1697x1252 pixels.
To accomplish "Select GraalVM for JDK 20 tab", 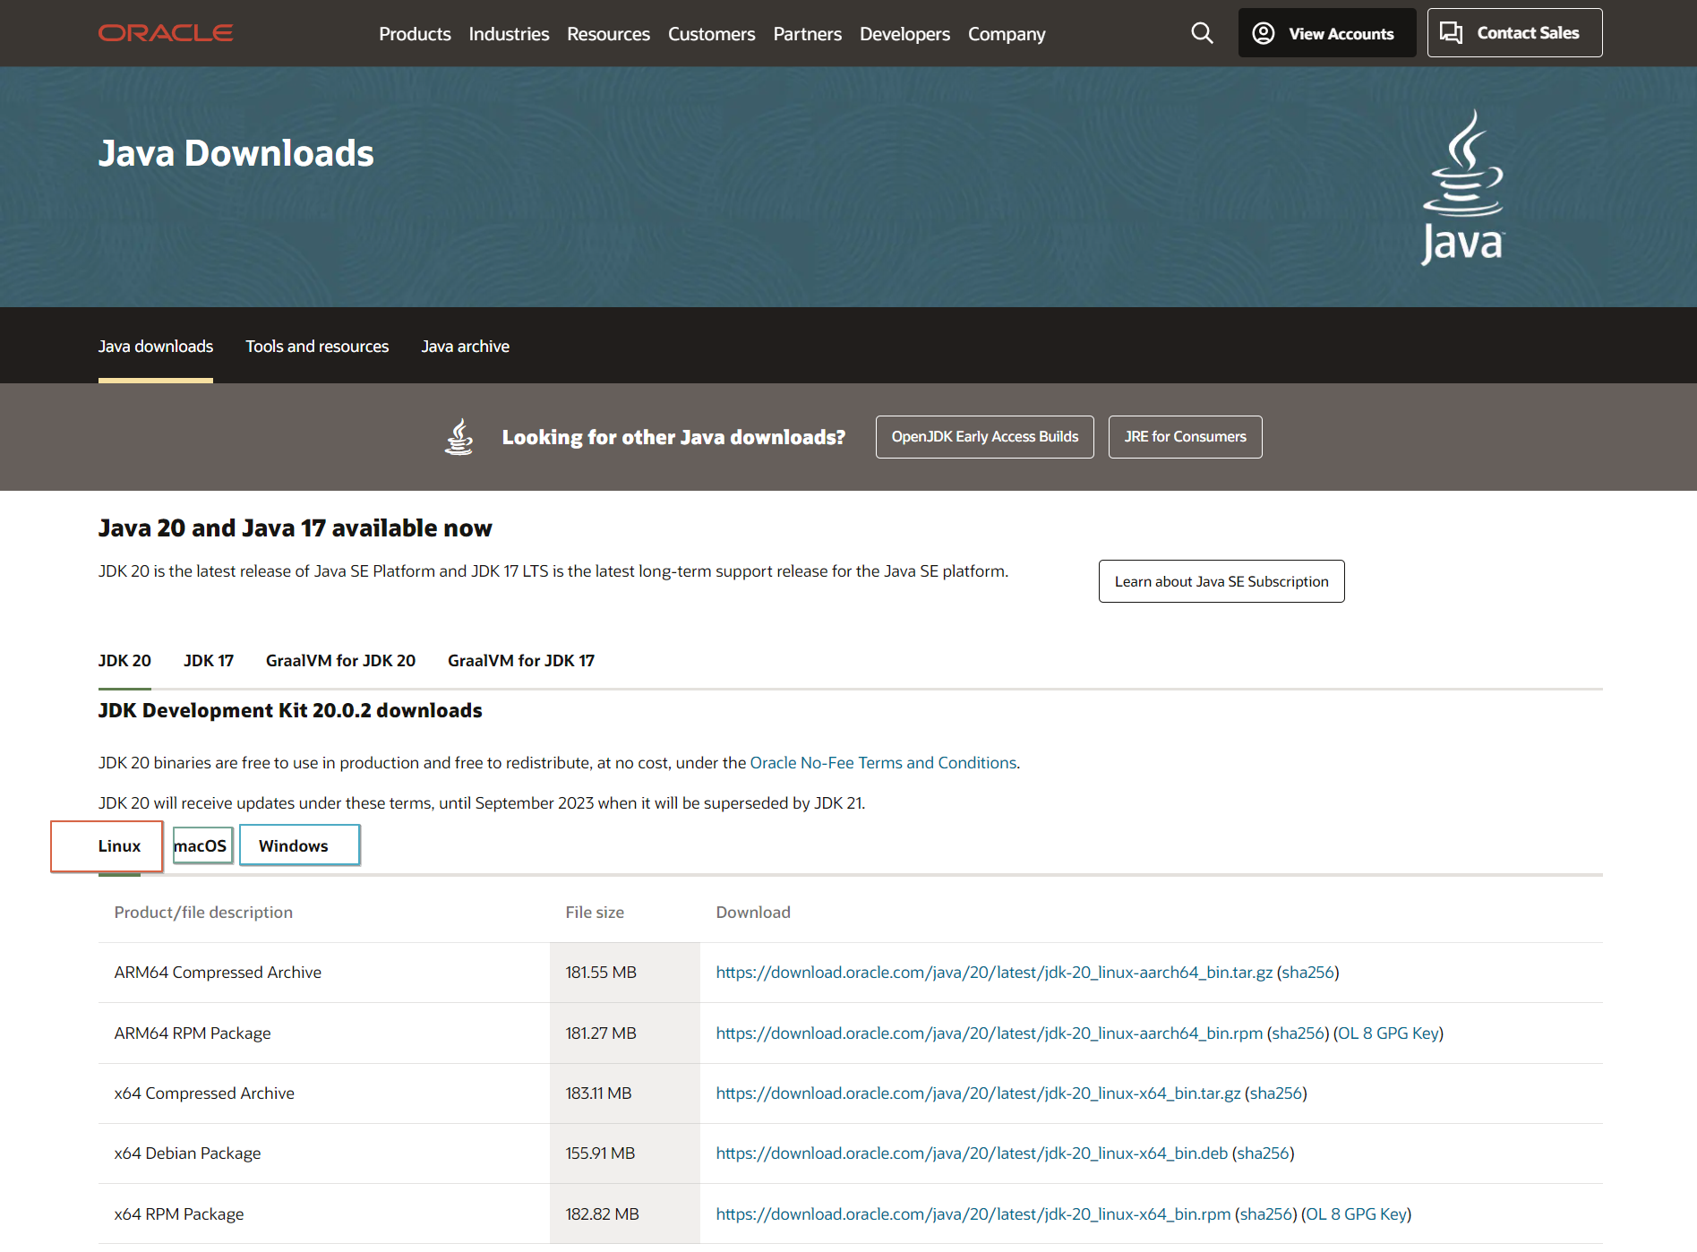I will [340, 661].
